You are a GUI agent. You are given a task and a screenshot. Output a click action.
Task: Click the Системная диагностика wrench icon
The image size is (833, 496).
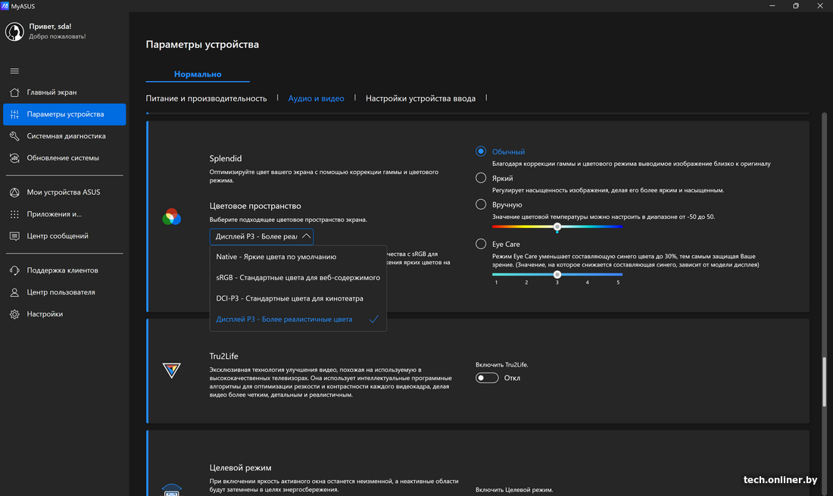14,136
